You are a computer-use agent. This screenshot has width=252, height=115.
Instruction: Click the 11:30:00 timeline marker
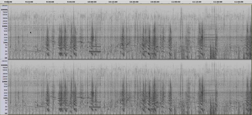point(217,2)
